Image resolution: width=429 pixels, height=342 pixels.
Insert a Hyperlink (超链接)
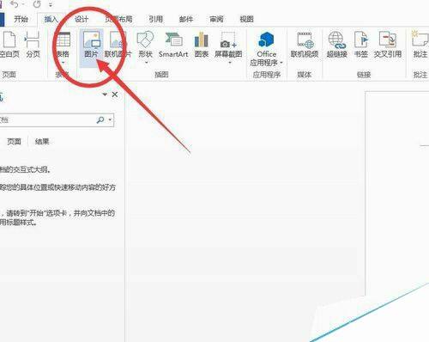pyautogui.click(x=337, y=45)
